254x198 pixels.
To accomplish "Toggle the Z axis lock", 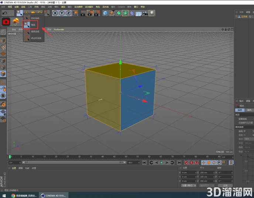I will [x=69, y=13].
